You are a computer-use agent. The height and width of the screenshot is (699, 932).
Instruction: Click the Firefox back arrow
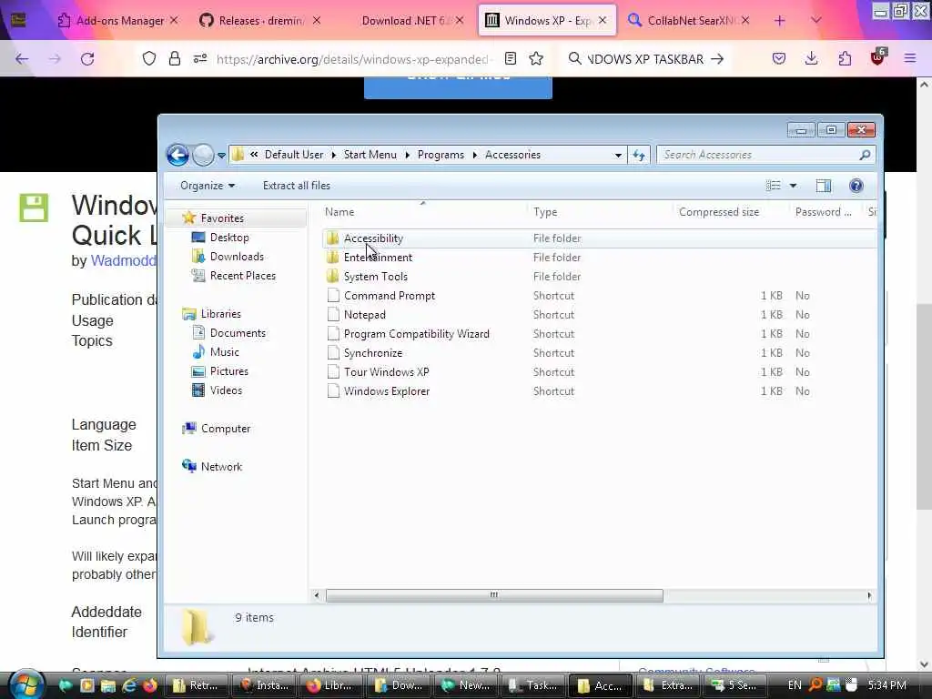point(22,59)
